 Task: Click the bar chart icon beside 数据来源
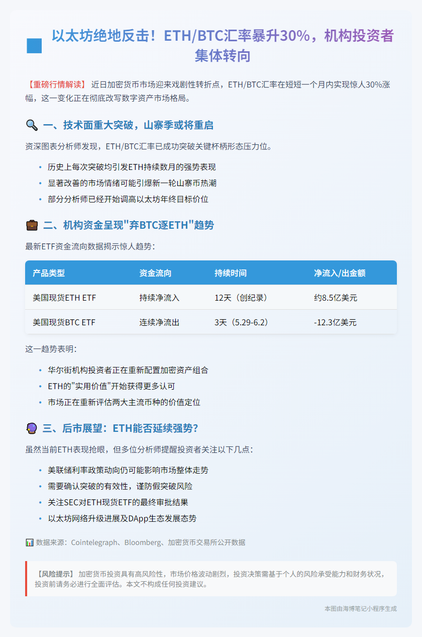30,542
